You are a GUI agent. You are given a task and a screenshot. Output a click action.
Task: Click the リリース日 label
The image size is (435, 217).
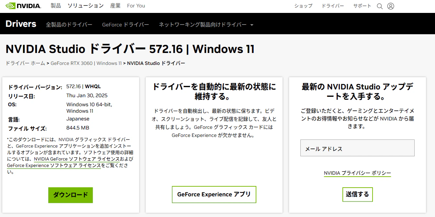(x=21, y=96)
